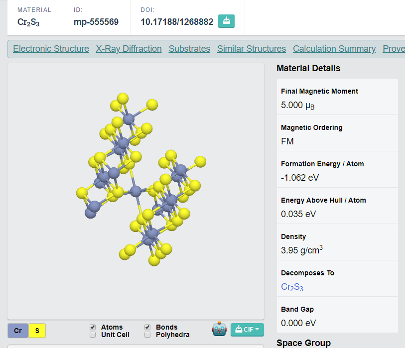This screenshot has height=348, width=405.
Task: Click the yellow S element swatch
Action: [37, 330]
